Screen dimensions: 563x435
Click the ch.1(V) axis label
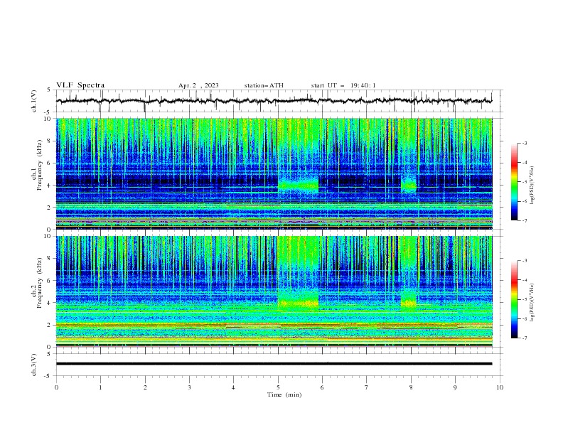tap(34, 101)
